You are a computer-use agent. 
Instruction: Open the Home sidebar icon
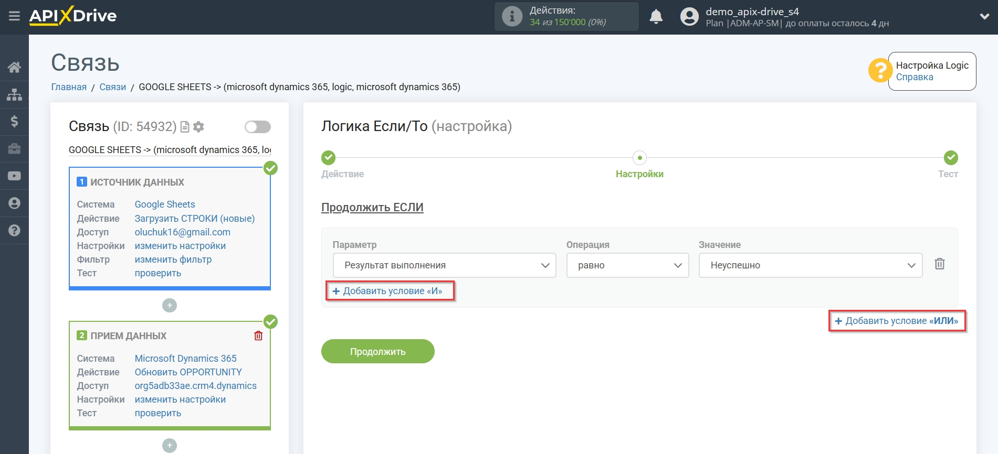pos(14,67)
